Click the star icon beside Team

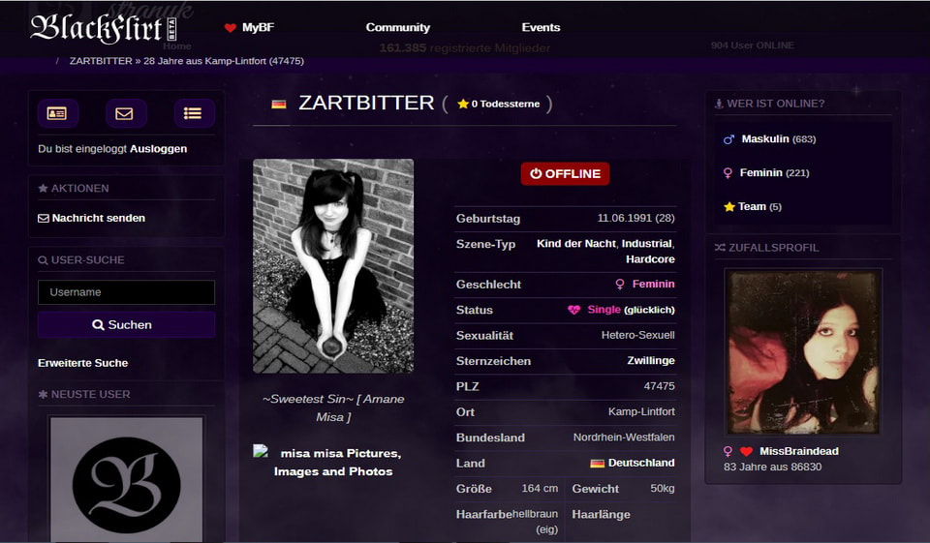click(x=728, y=207)
